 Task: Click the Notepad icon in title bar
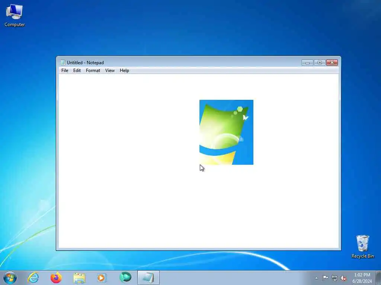pos(63,62)
